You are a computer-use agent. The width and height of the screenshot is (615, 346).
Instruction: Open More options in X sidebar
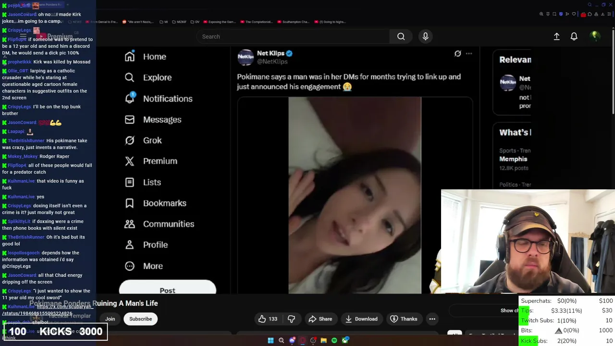point(144,266)
